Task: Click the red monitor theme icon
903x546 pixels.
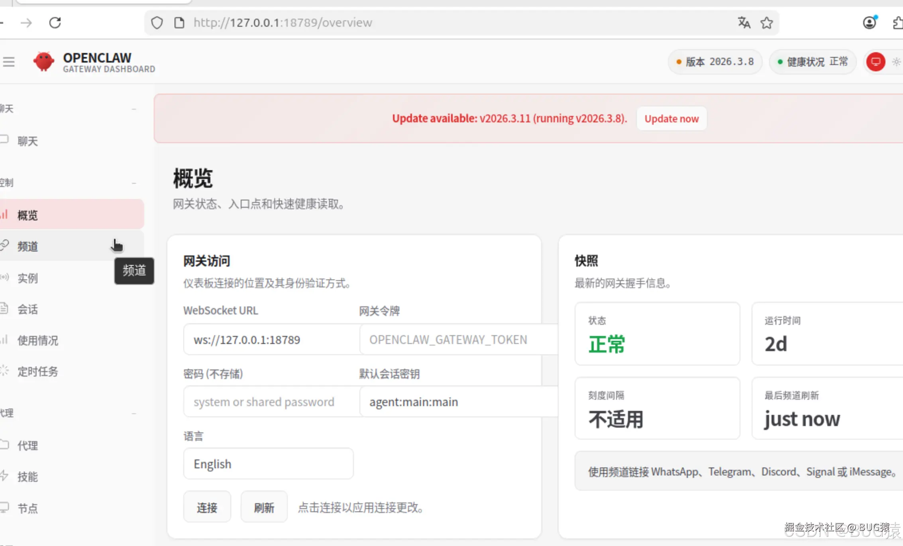Action: [876, 62]
